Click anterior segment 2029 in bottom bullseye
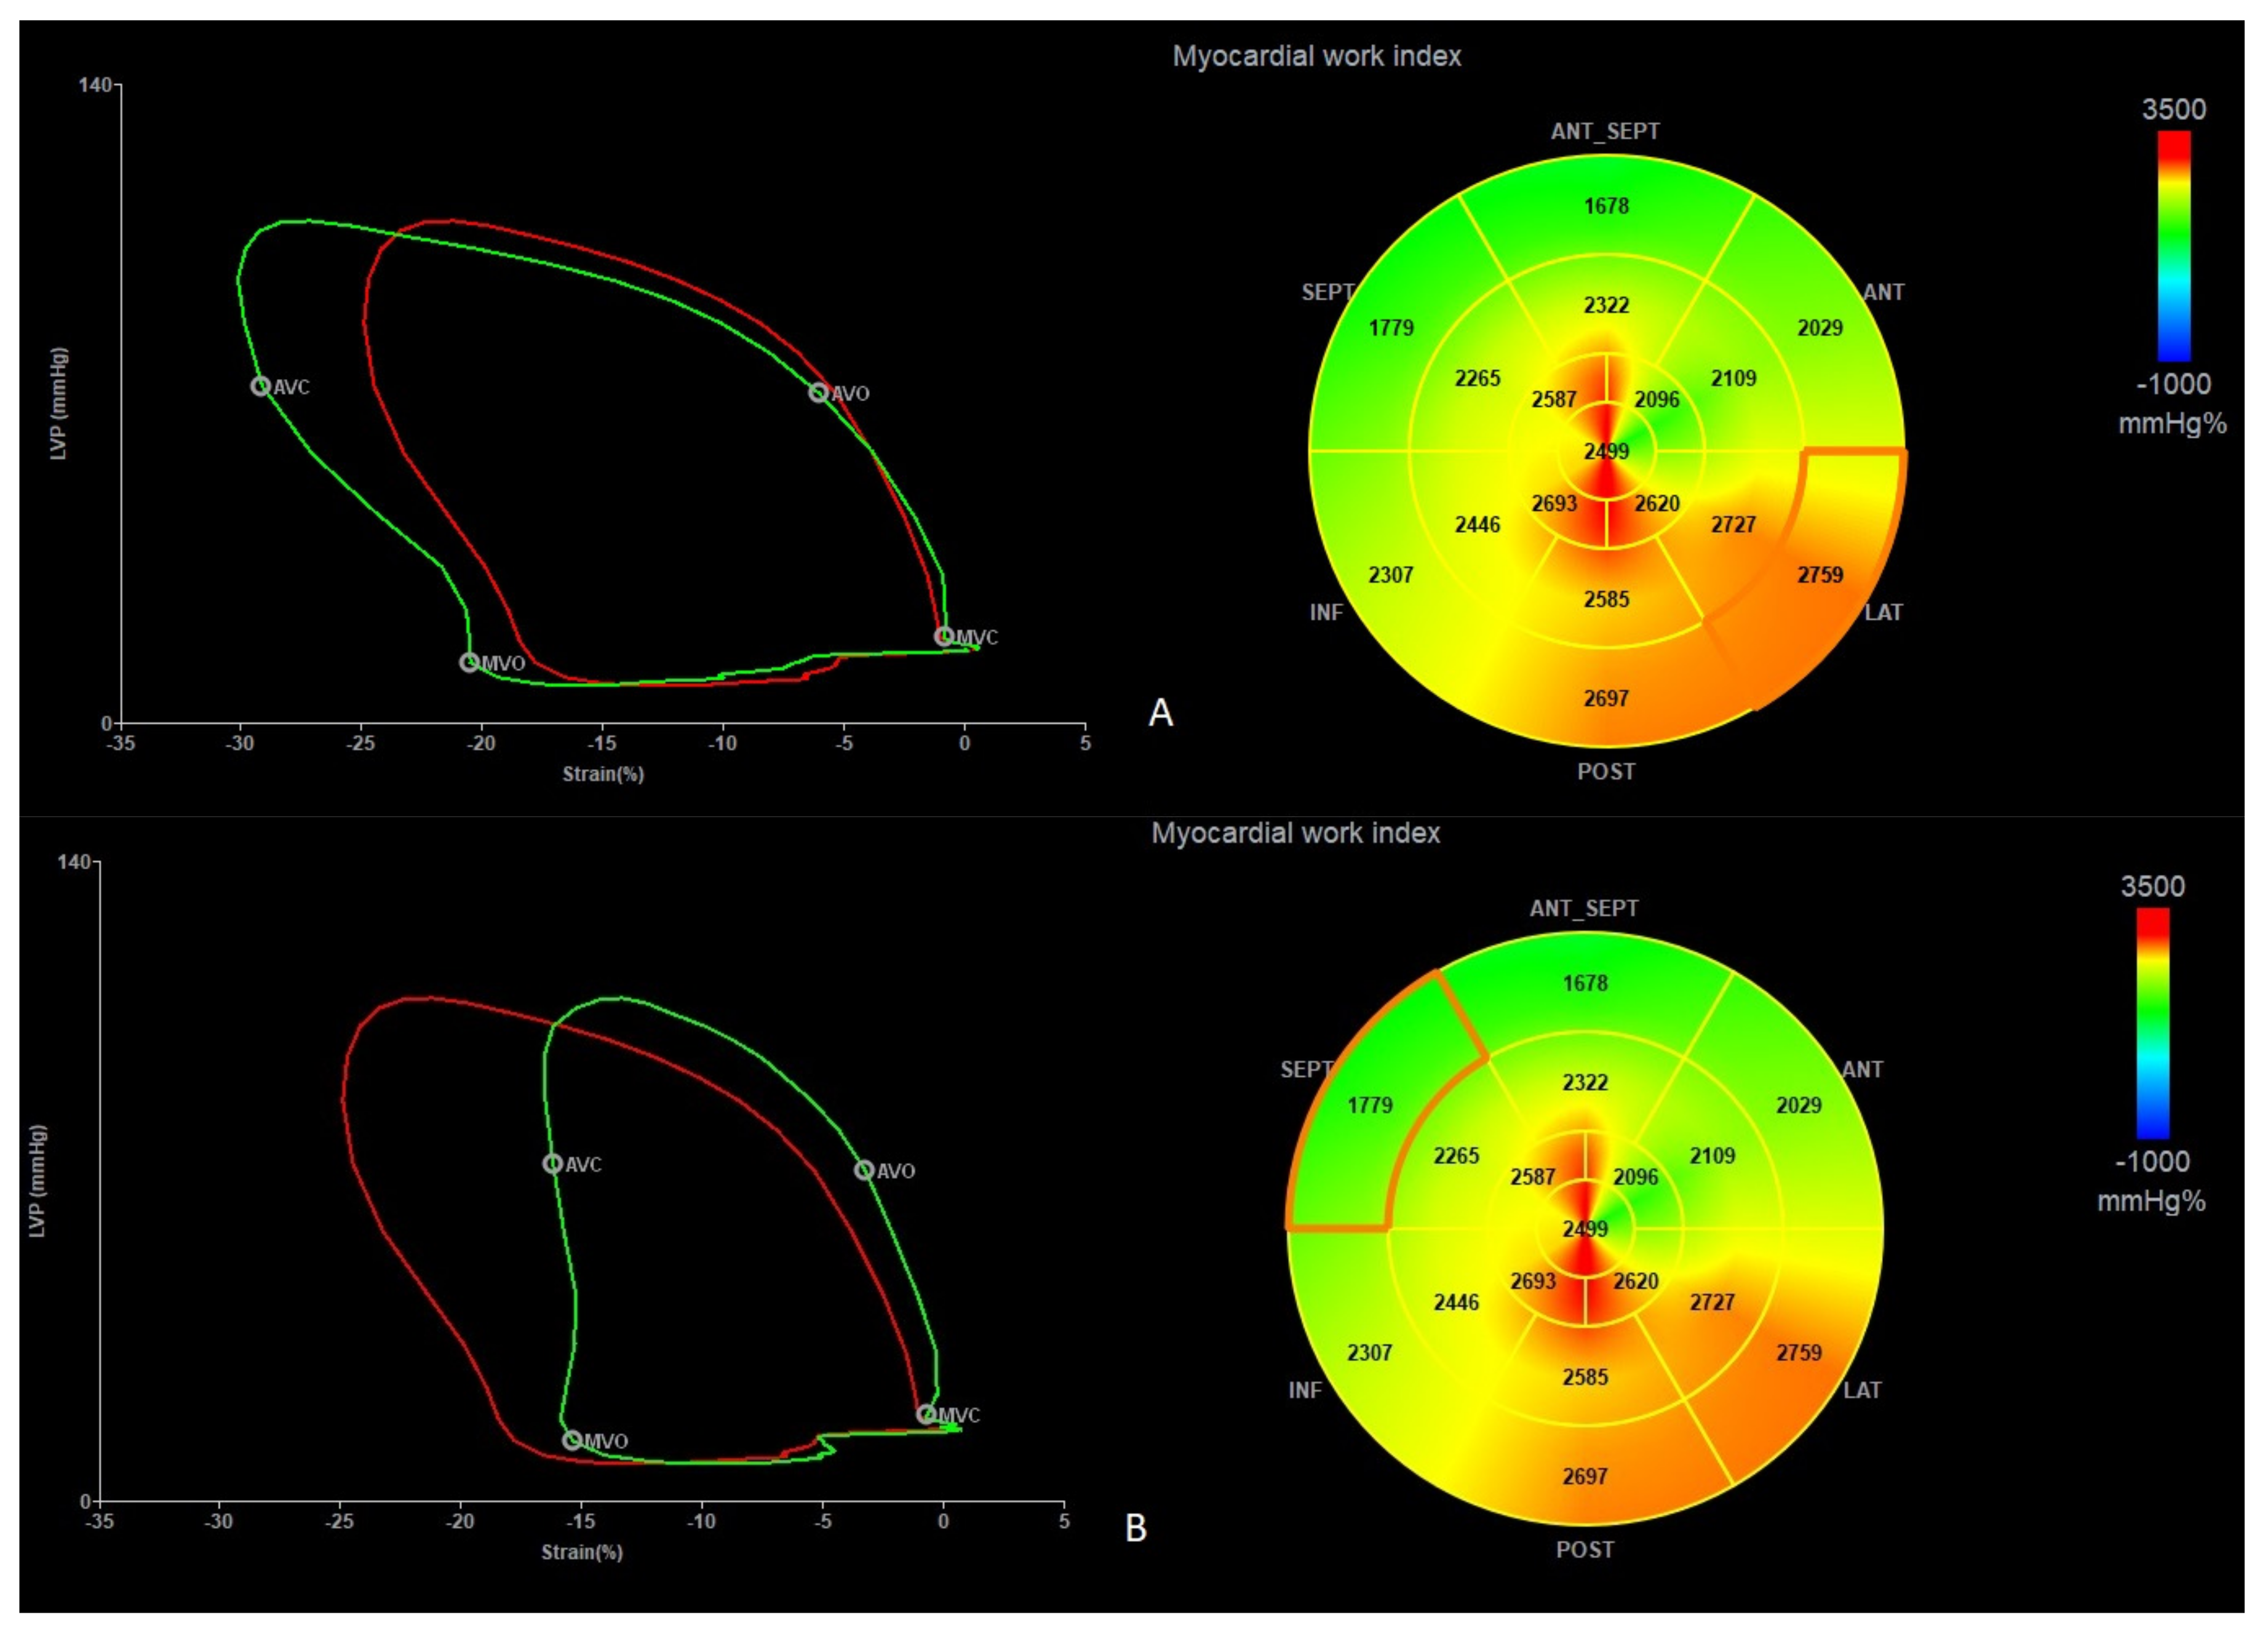Image resolution: width=2268 pixels, height=1628 pixels. (1798, 1105)
